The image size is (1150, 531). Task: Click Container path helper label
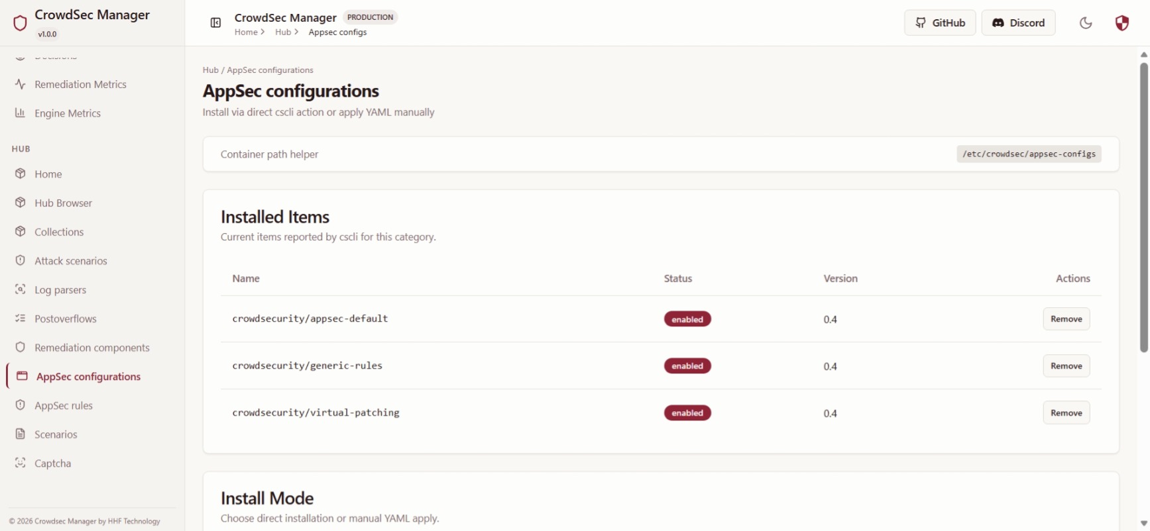(x=269, y=154)
